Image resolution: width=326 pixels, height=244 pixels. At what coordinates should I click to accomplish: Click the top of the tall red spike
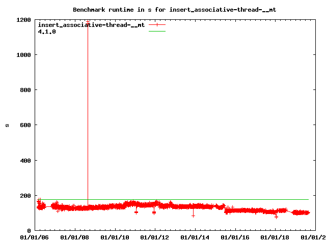[88, 21]
